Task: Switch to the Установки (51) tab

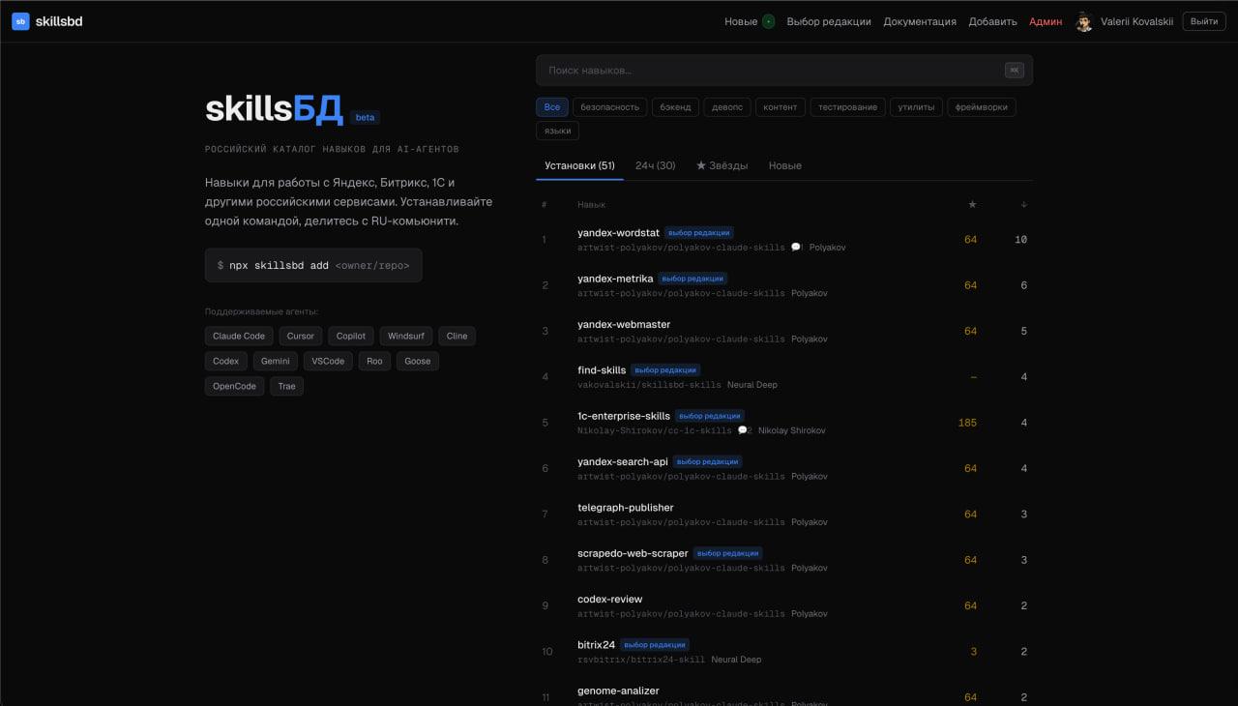Action: (579, 165)
